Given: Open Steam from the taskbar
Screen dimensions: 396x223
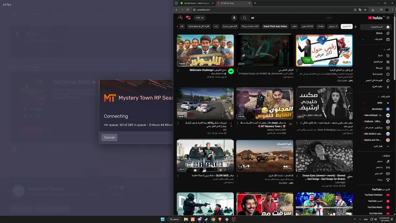Looking at the screenshot, I should (x=206, y=219).
